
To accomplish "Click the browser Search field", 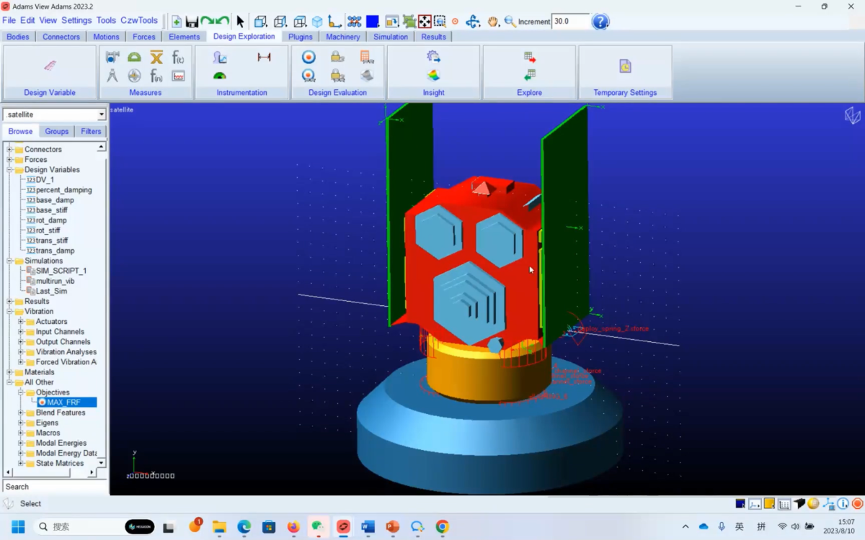I will 55,487.
